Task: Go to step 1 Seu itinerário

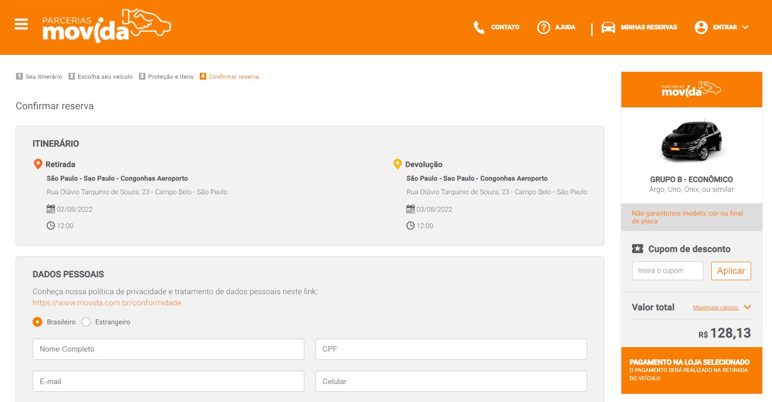Action: point(39,77)
